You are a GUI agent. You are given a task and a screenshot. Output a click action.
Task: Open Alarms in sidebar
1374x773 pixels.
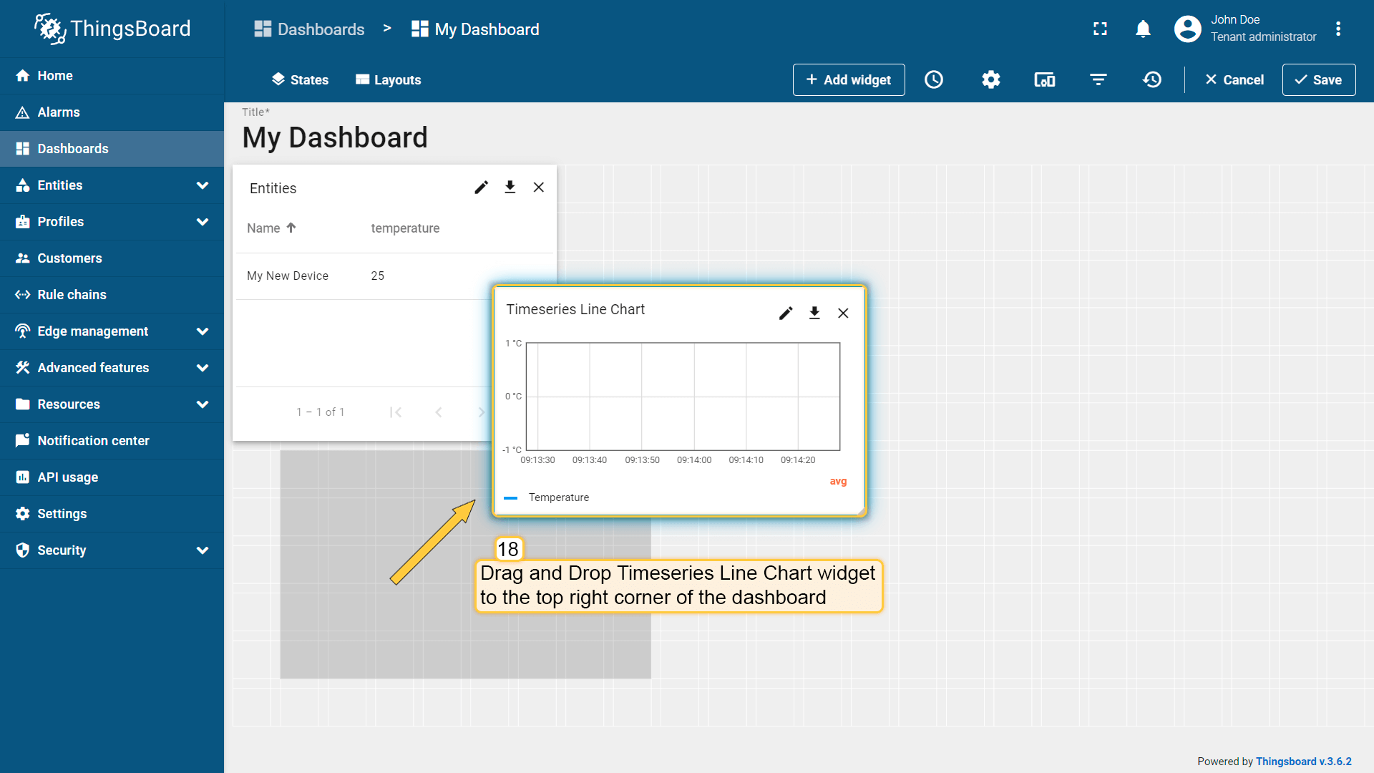tap(112, 112)
